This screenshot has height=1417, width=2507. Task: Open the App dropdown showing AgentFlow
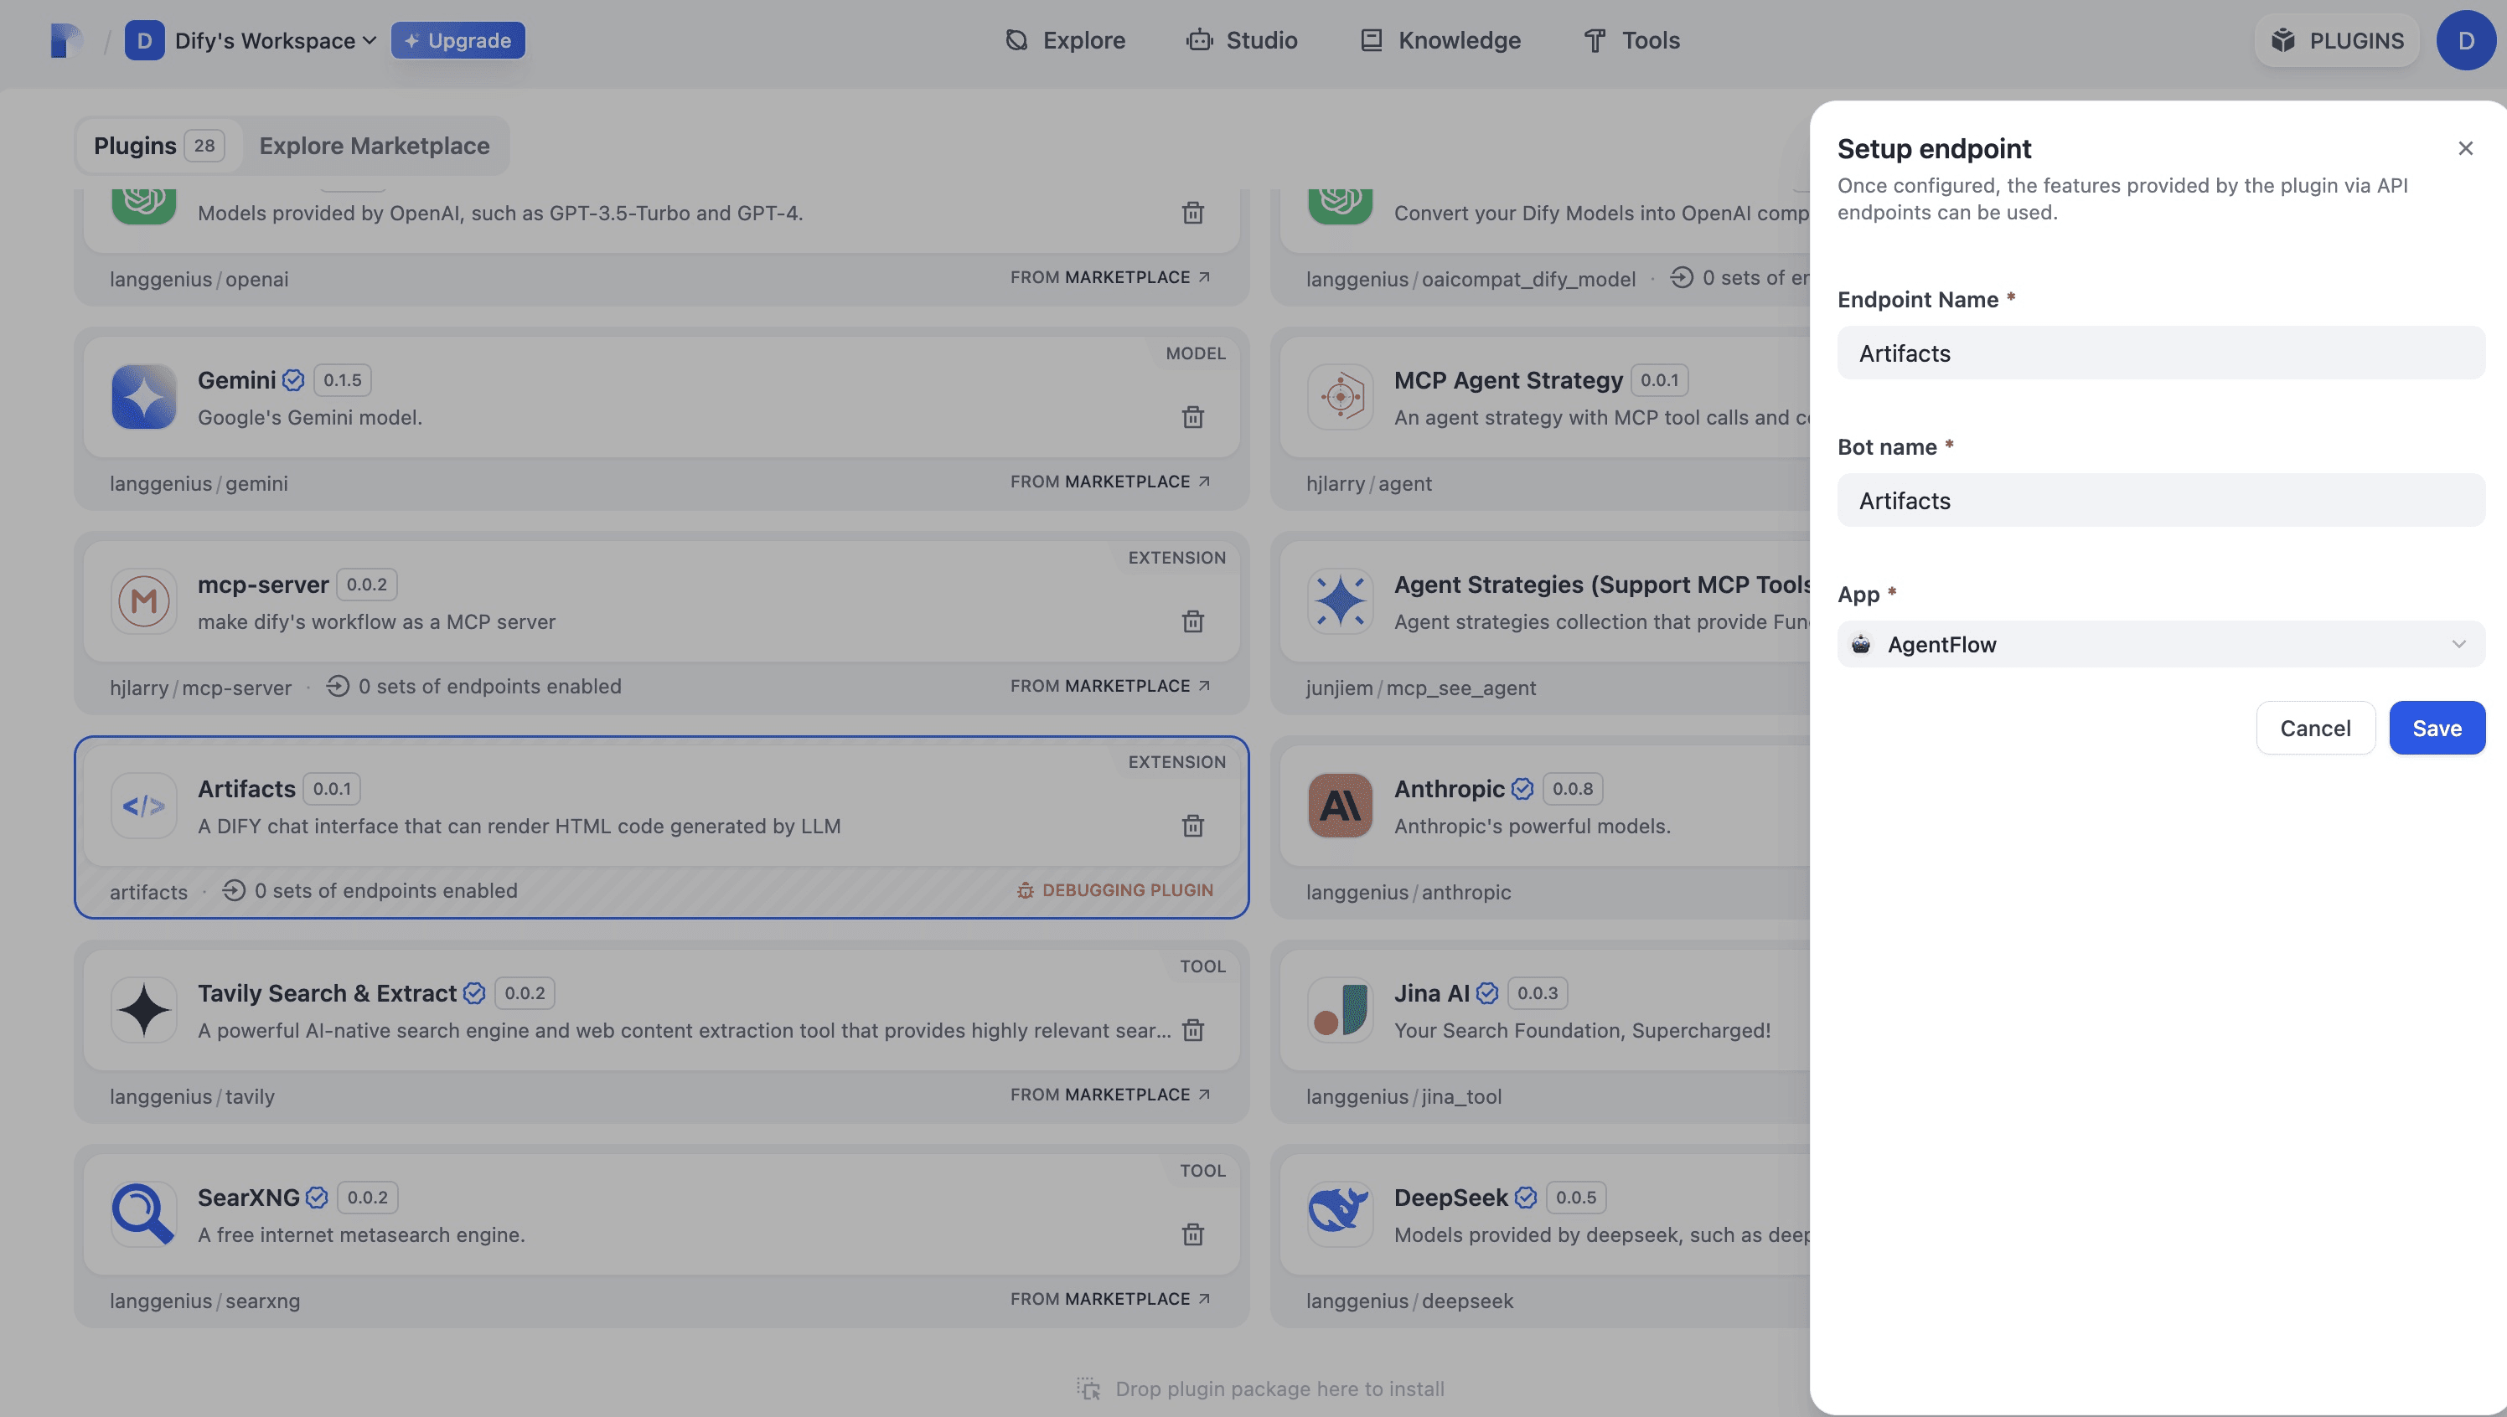(2160, 644)
